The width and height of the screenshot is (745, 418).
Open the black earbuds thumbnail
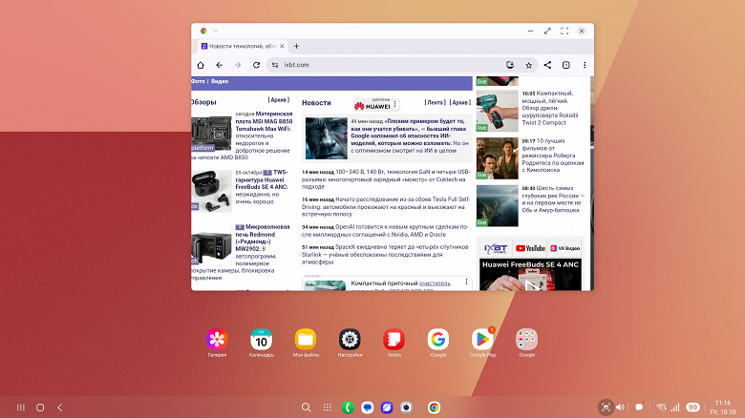click(x=211, y=191)
